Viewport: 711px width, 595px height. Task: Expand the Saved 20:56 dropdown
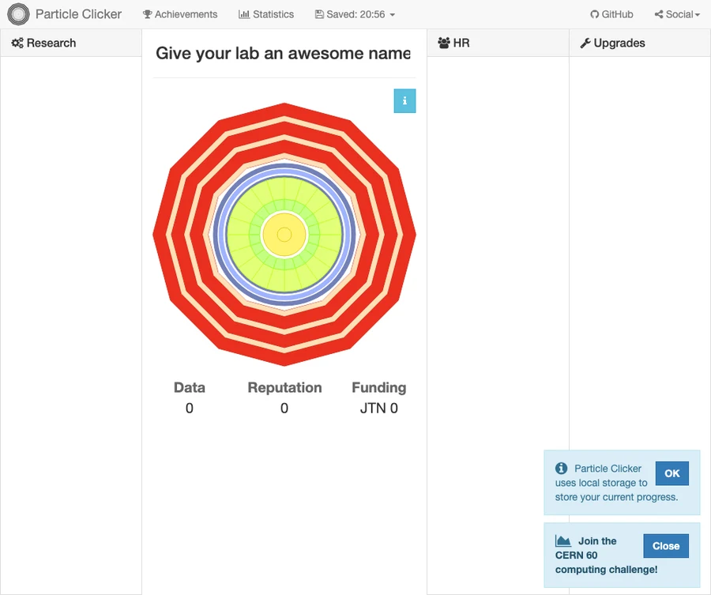pyautogui.click(x=355, y=14)
